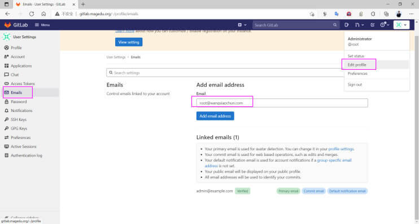The image size is (419, 224).
Task: Follow the group-specific email address link
Action: click(x=334, y=160)
